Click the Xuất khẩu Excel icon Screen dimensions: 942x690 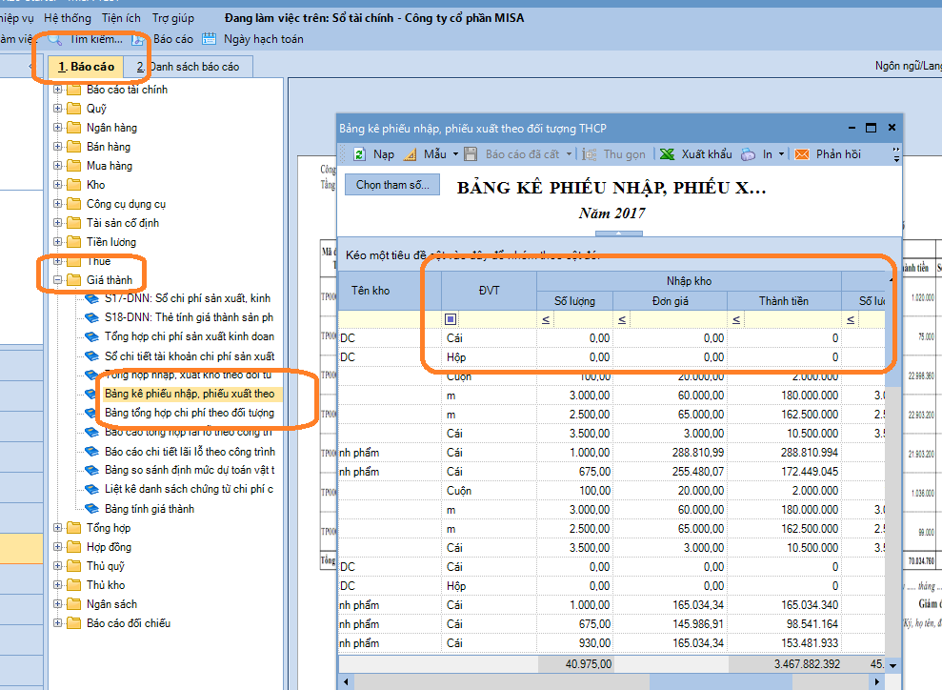point(667,154)
